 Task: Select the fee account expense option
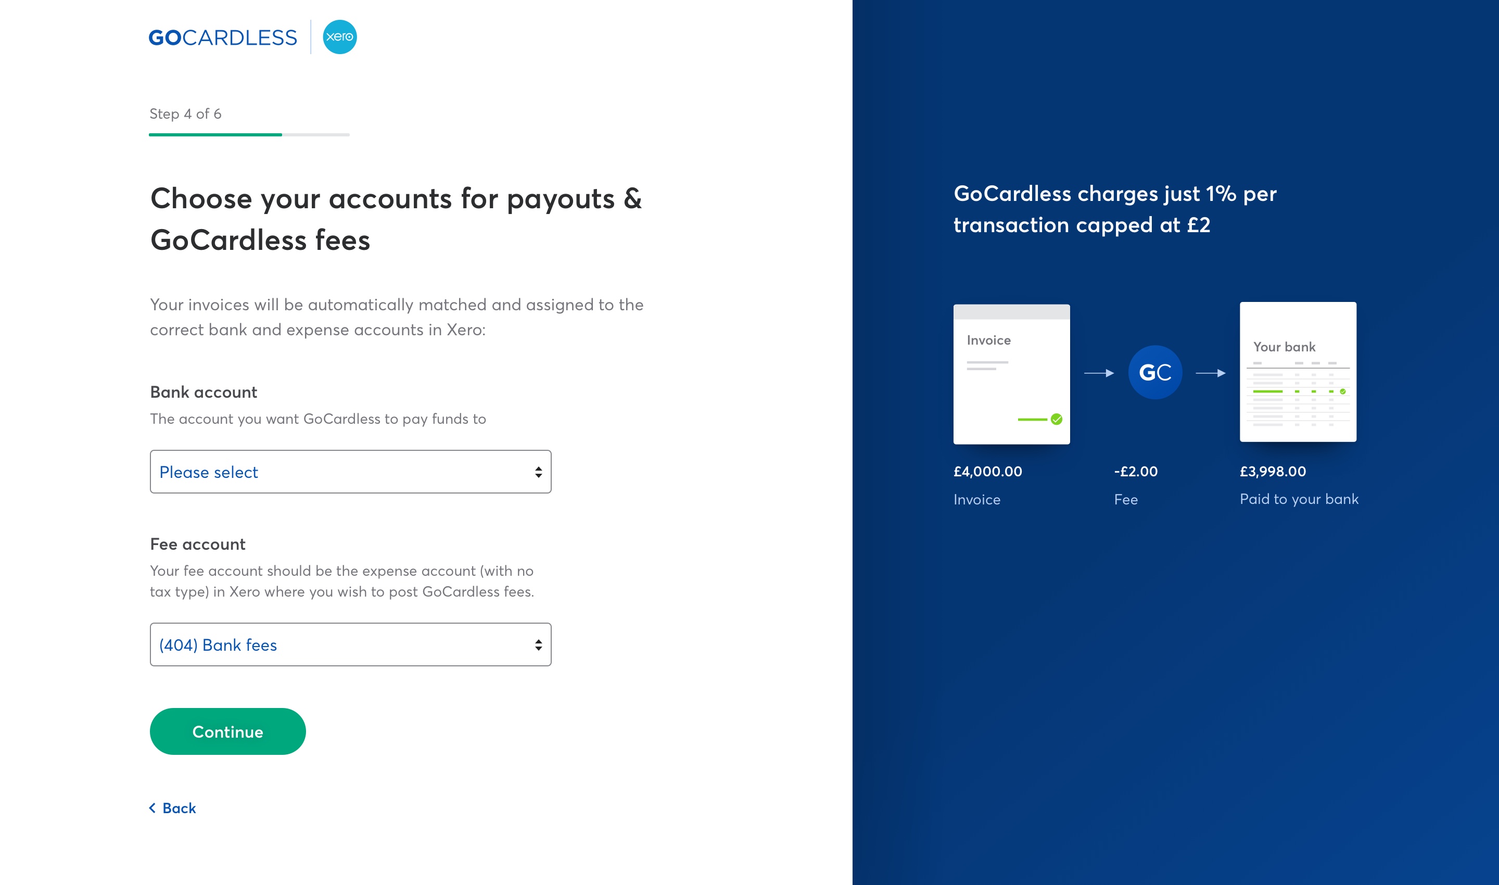350,644
